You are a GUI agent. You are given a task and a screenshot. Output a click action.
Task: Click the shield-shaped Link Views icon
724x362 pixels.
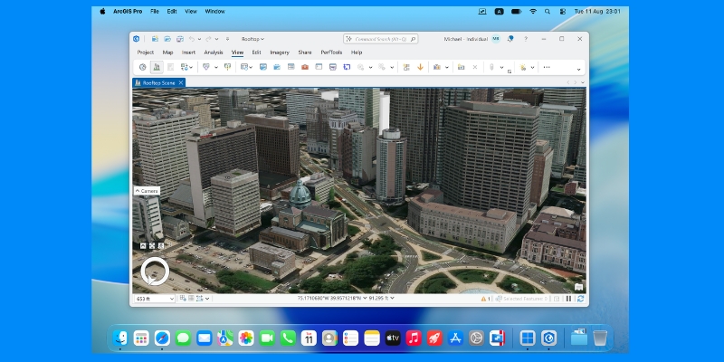tap(206, 67)
